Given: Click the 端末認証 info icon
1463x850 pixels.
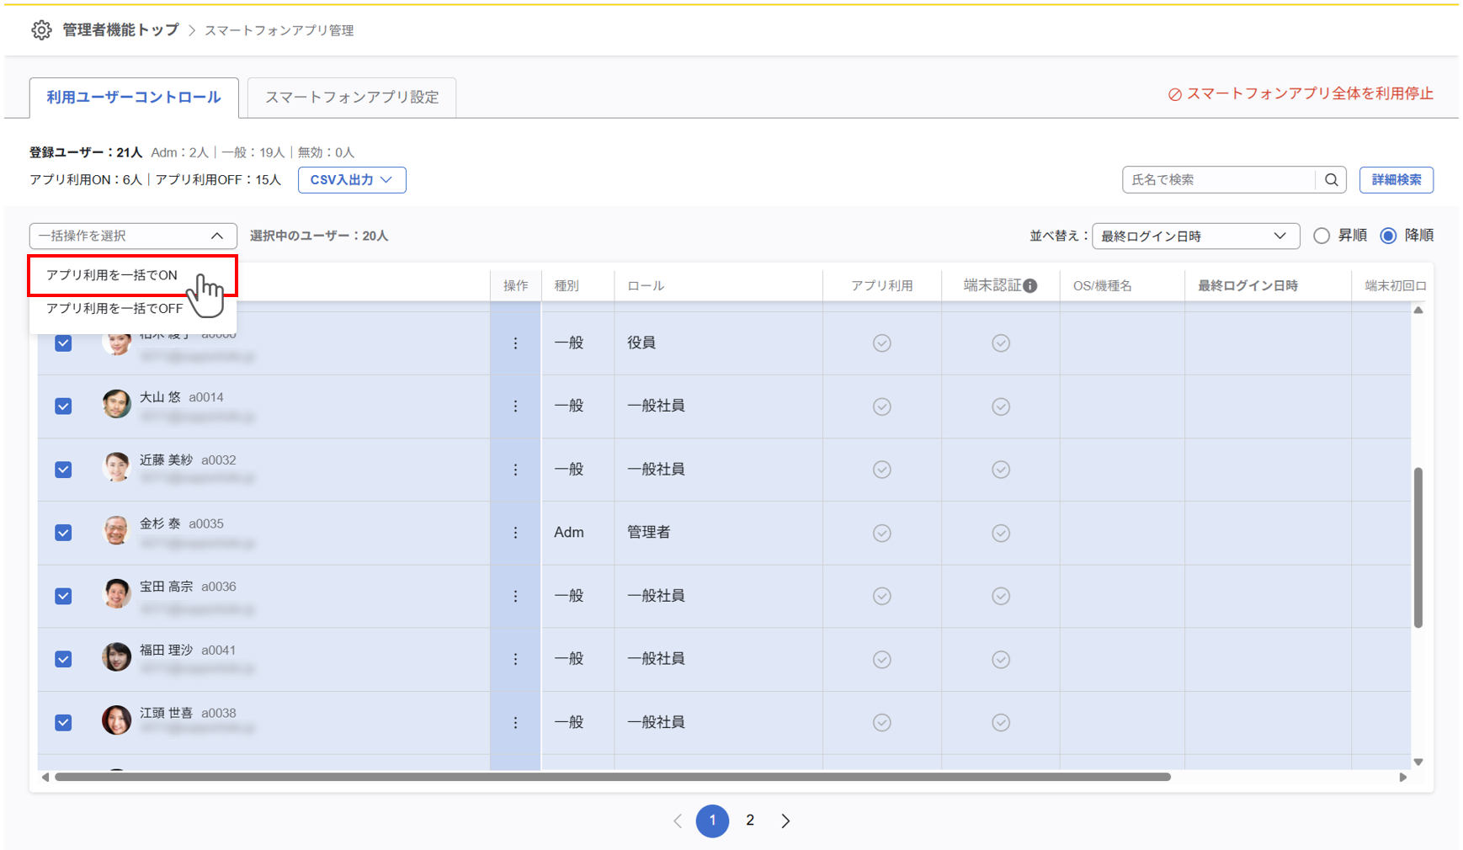Looking at the screenshot, I should [1030, 286].
